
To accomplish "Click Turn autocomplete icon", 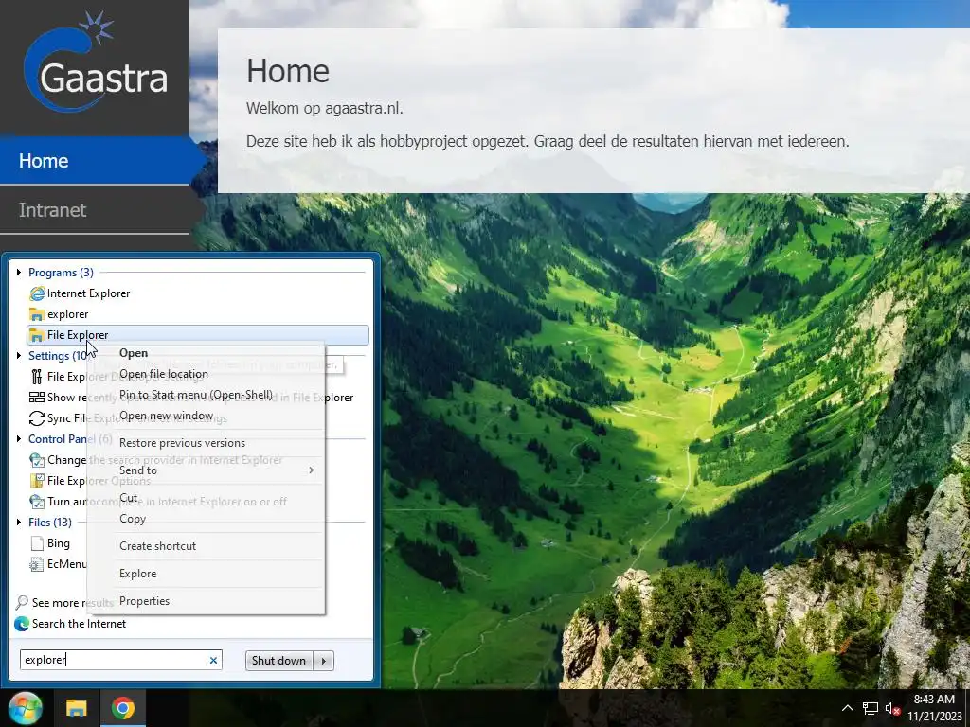I will [x=37, y=502].
